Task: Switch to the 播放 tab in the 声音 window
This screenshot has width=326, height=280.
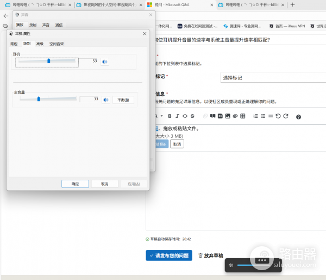Action: coord(20,25)
